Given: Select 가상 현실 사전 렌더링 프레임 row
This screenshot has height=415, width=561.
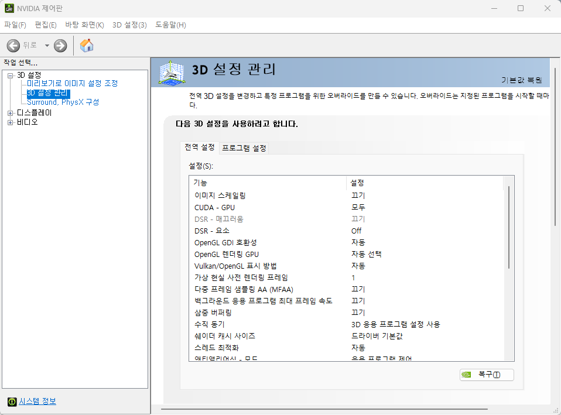Looking at the screenshot, I should click(x=346, y=277).
